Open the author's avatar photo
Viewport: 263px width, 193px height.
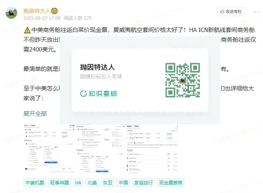(x=11, y=13)
